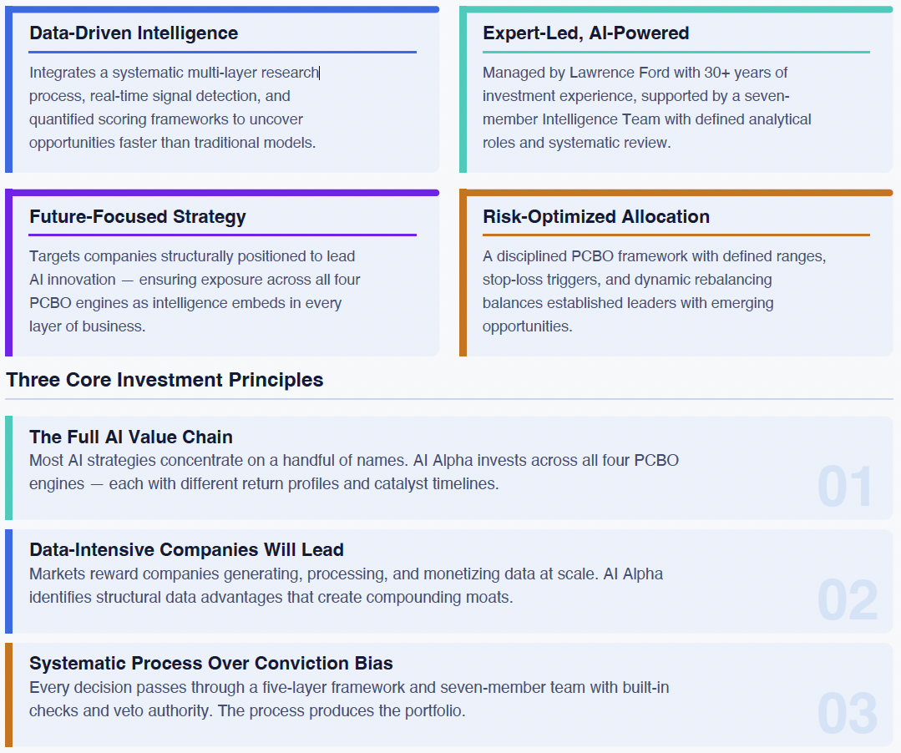Click the disciplined PCBO framework description

[654, 291]
